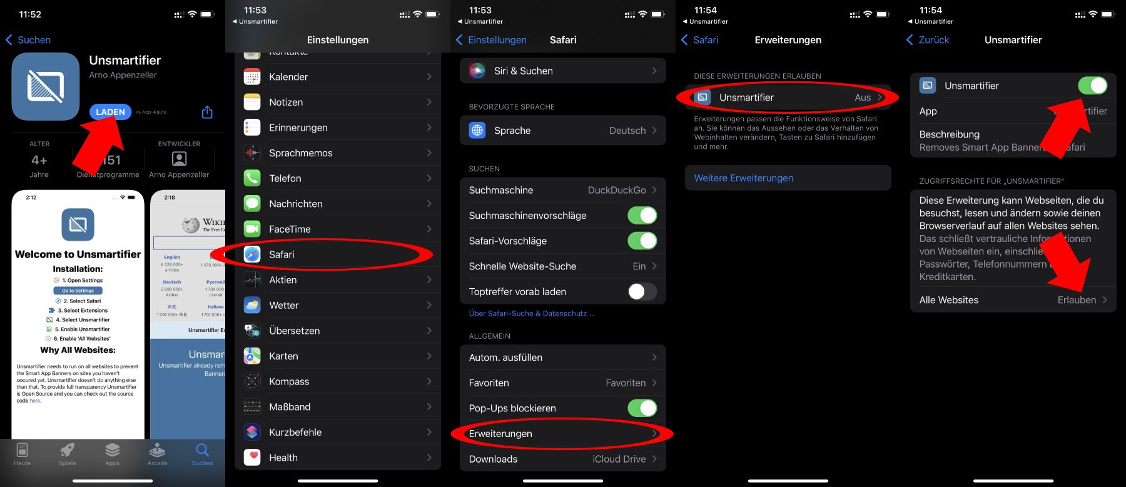This screenshot has width=1126, height=487.
Task: Tap Über Safari-Suche & Datenschutz link
Action: pos(532,313)
